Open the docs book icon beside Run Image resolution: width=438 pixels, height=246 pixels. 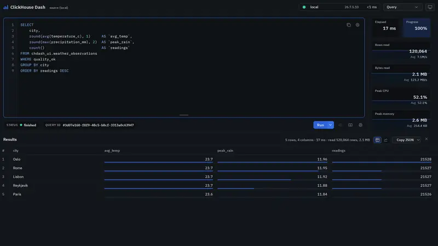(350, 125)
